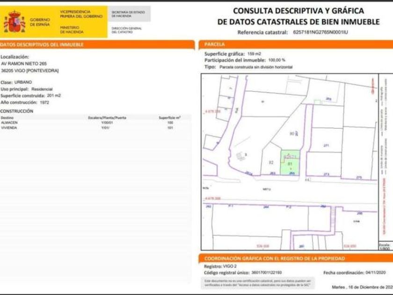Select the 'MINISTERIO DE HACIENDA' text

tap(72, 29)
